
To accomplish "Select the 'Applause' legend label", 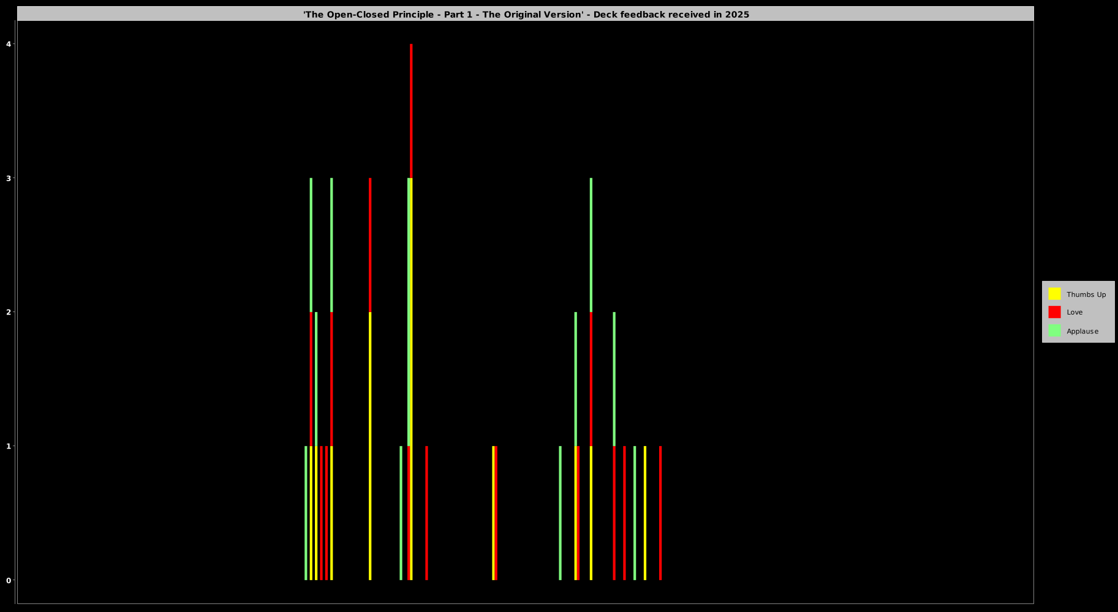I will pyautogui.click(x=1082, y=331).
